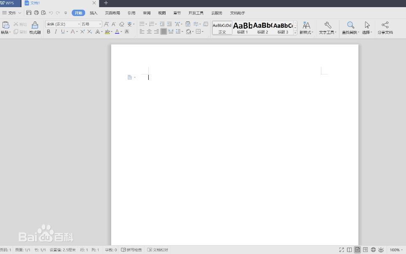Toggle Italic formatting
Image resolution: width=406 pixels, height=254 pixels.
click(56, 32)
